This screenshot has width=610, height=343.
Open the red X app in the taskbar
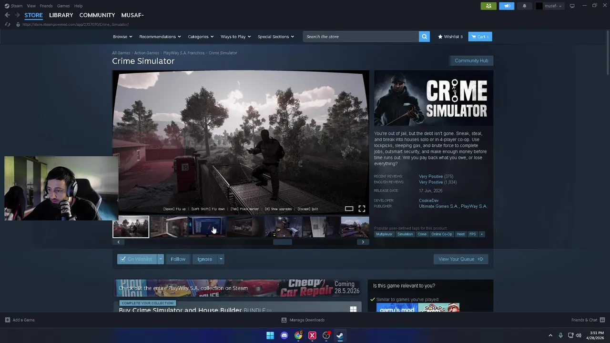tap(312, 335)
